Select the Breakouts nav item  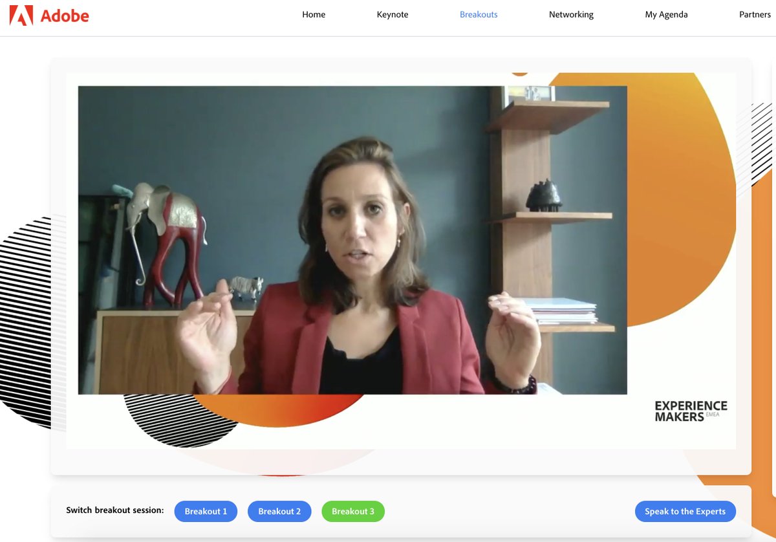coord(479,14)
